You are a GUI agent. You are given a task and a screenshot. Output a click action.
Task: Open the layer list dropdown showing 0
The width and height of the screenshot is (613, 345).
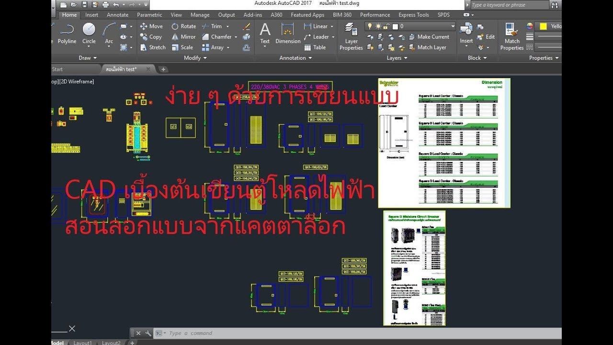point(453,26)
